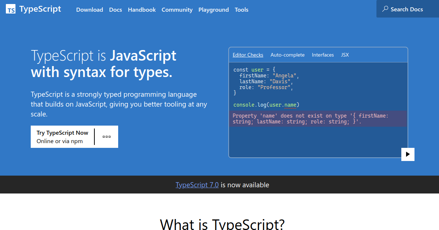Viewport: 439px width, 230px height.
Task: Click the headline "with syntax for types."
Action: pos(101,72)
